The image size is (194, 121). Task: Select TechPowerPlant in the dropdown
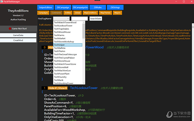click(x=68, y=74)
